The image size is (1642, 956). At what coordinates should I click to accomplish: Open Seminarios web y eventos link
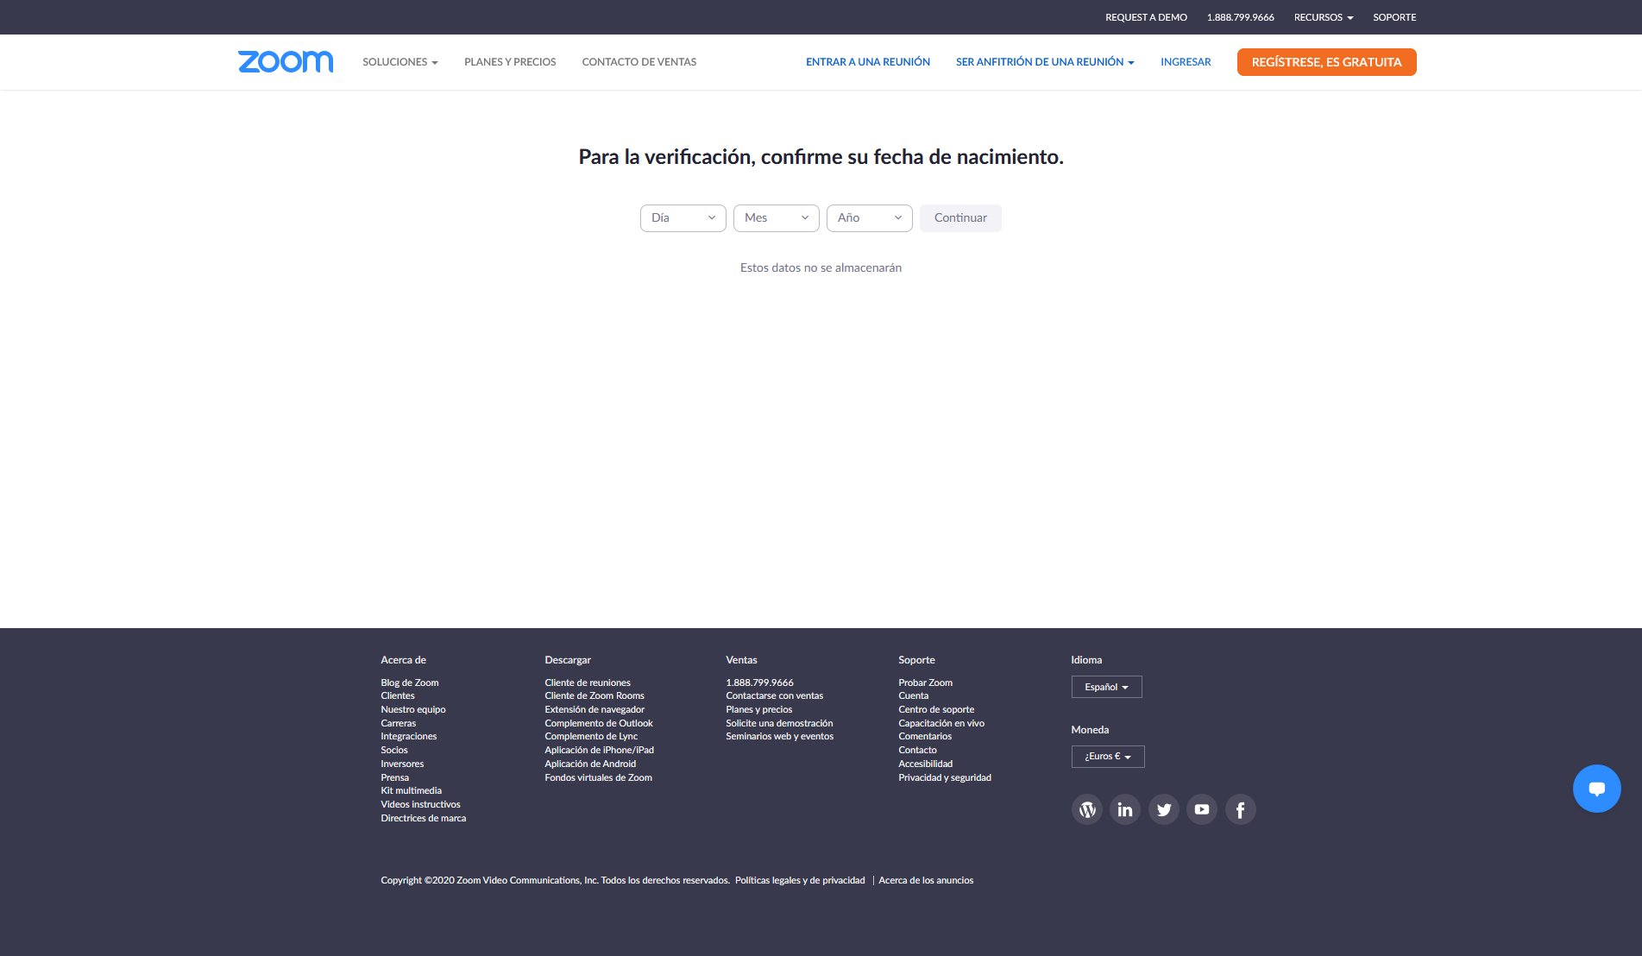pyautogui.click(x=780, y=736)
